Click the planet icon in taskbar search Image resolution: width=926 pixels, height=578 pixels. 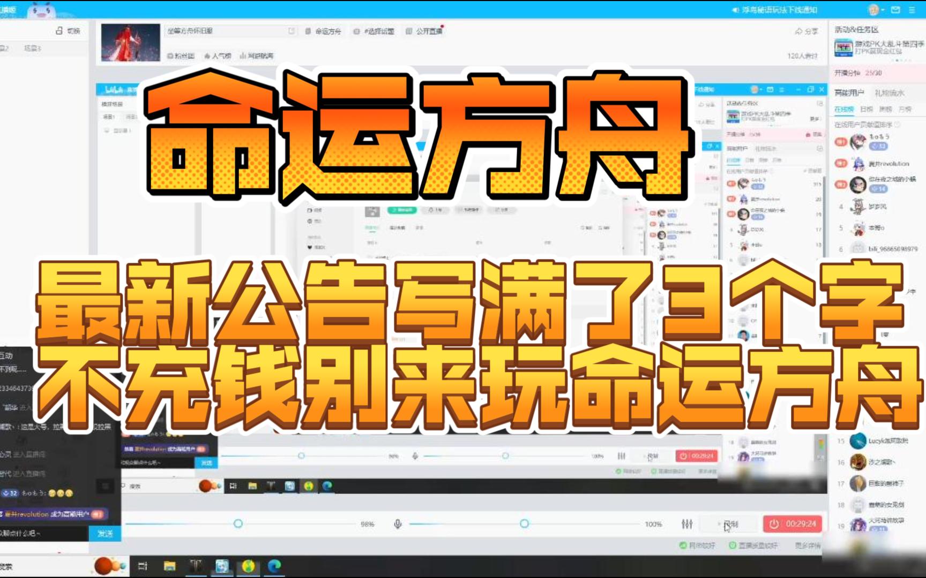click(x=109, y=566)
